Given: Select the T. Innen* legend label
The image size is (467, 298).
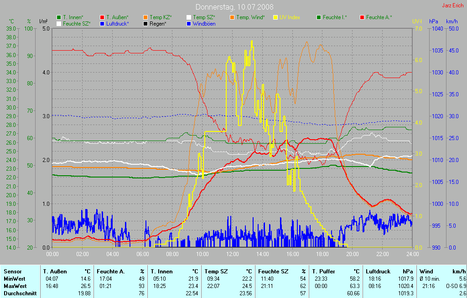Looking at the screenshot, I should coord(73,18).
